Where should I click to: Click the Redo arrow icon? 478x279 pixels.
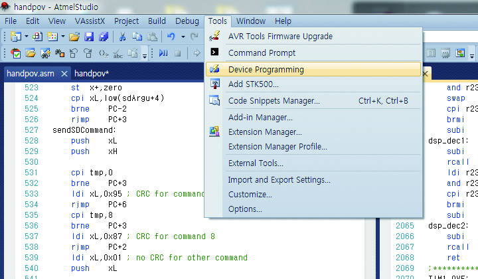(x=194, y=37)
